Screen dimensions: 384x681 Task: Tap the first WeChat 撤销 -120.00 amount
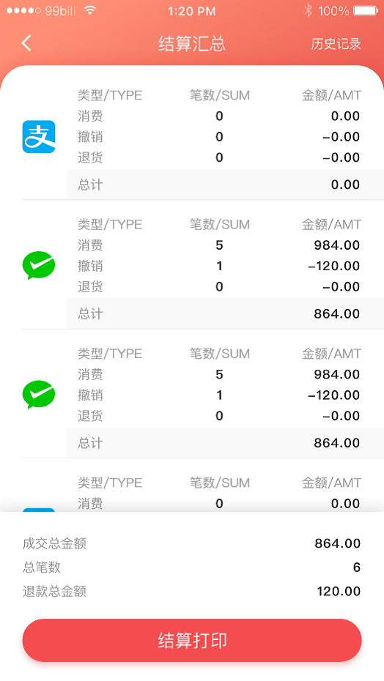[333, 266]
